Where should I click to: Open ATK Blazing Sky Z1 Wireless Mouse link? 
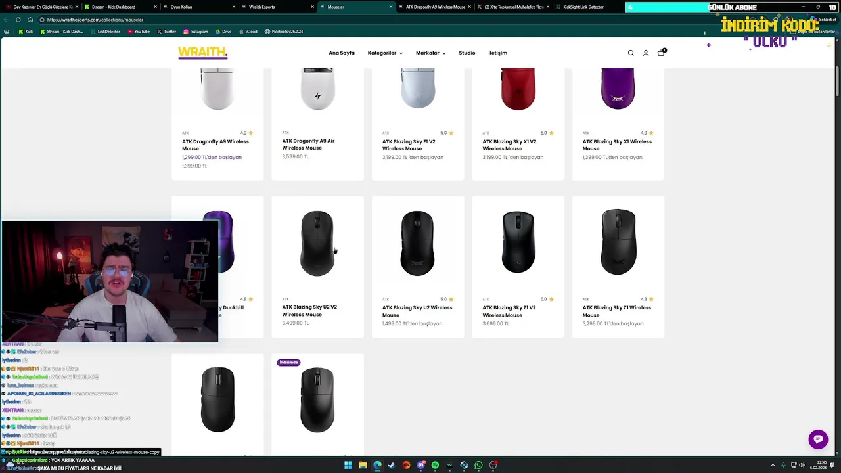617,311
